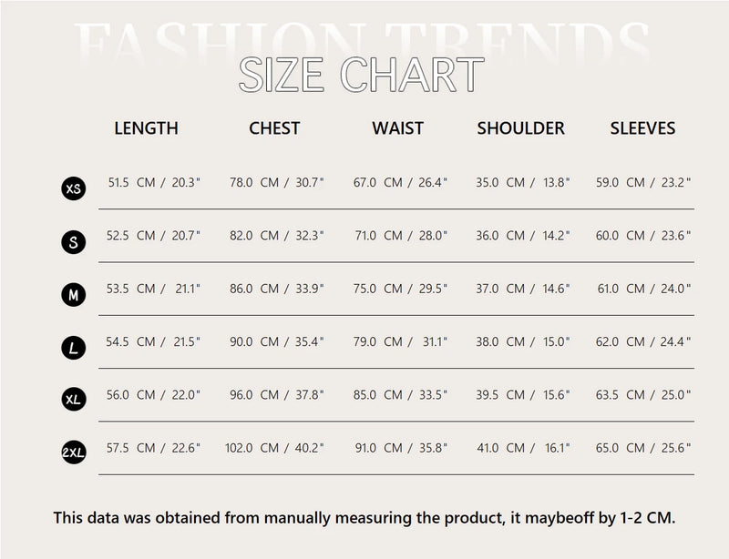Click the 2XL size badge
The height and width of the screenshot is (559, 729).
click(74, 452)
